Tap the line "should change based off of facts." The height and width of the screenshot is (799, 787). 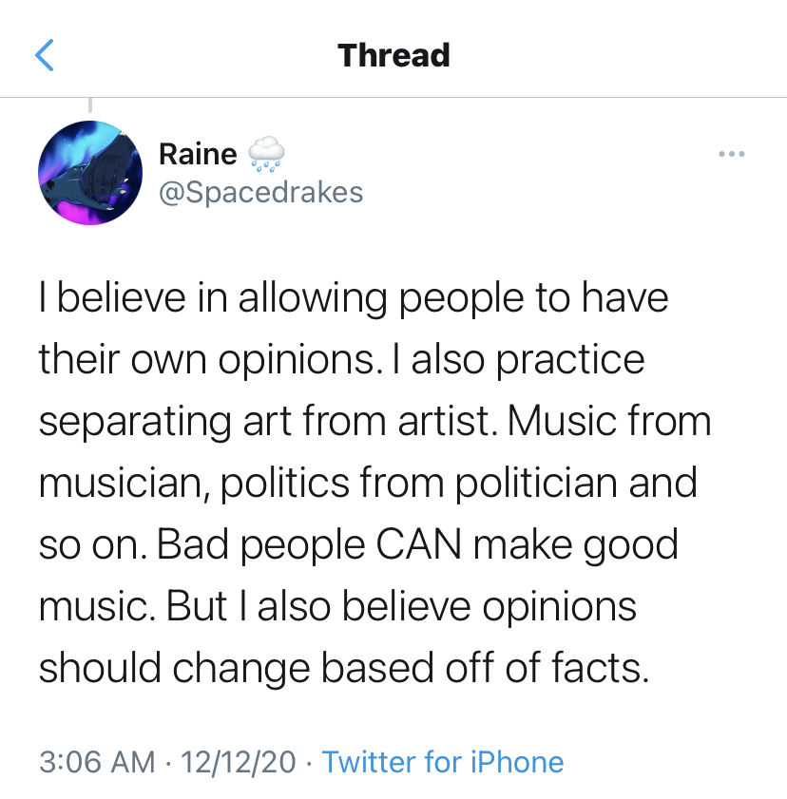tap(344, 668)
